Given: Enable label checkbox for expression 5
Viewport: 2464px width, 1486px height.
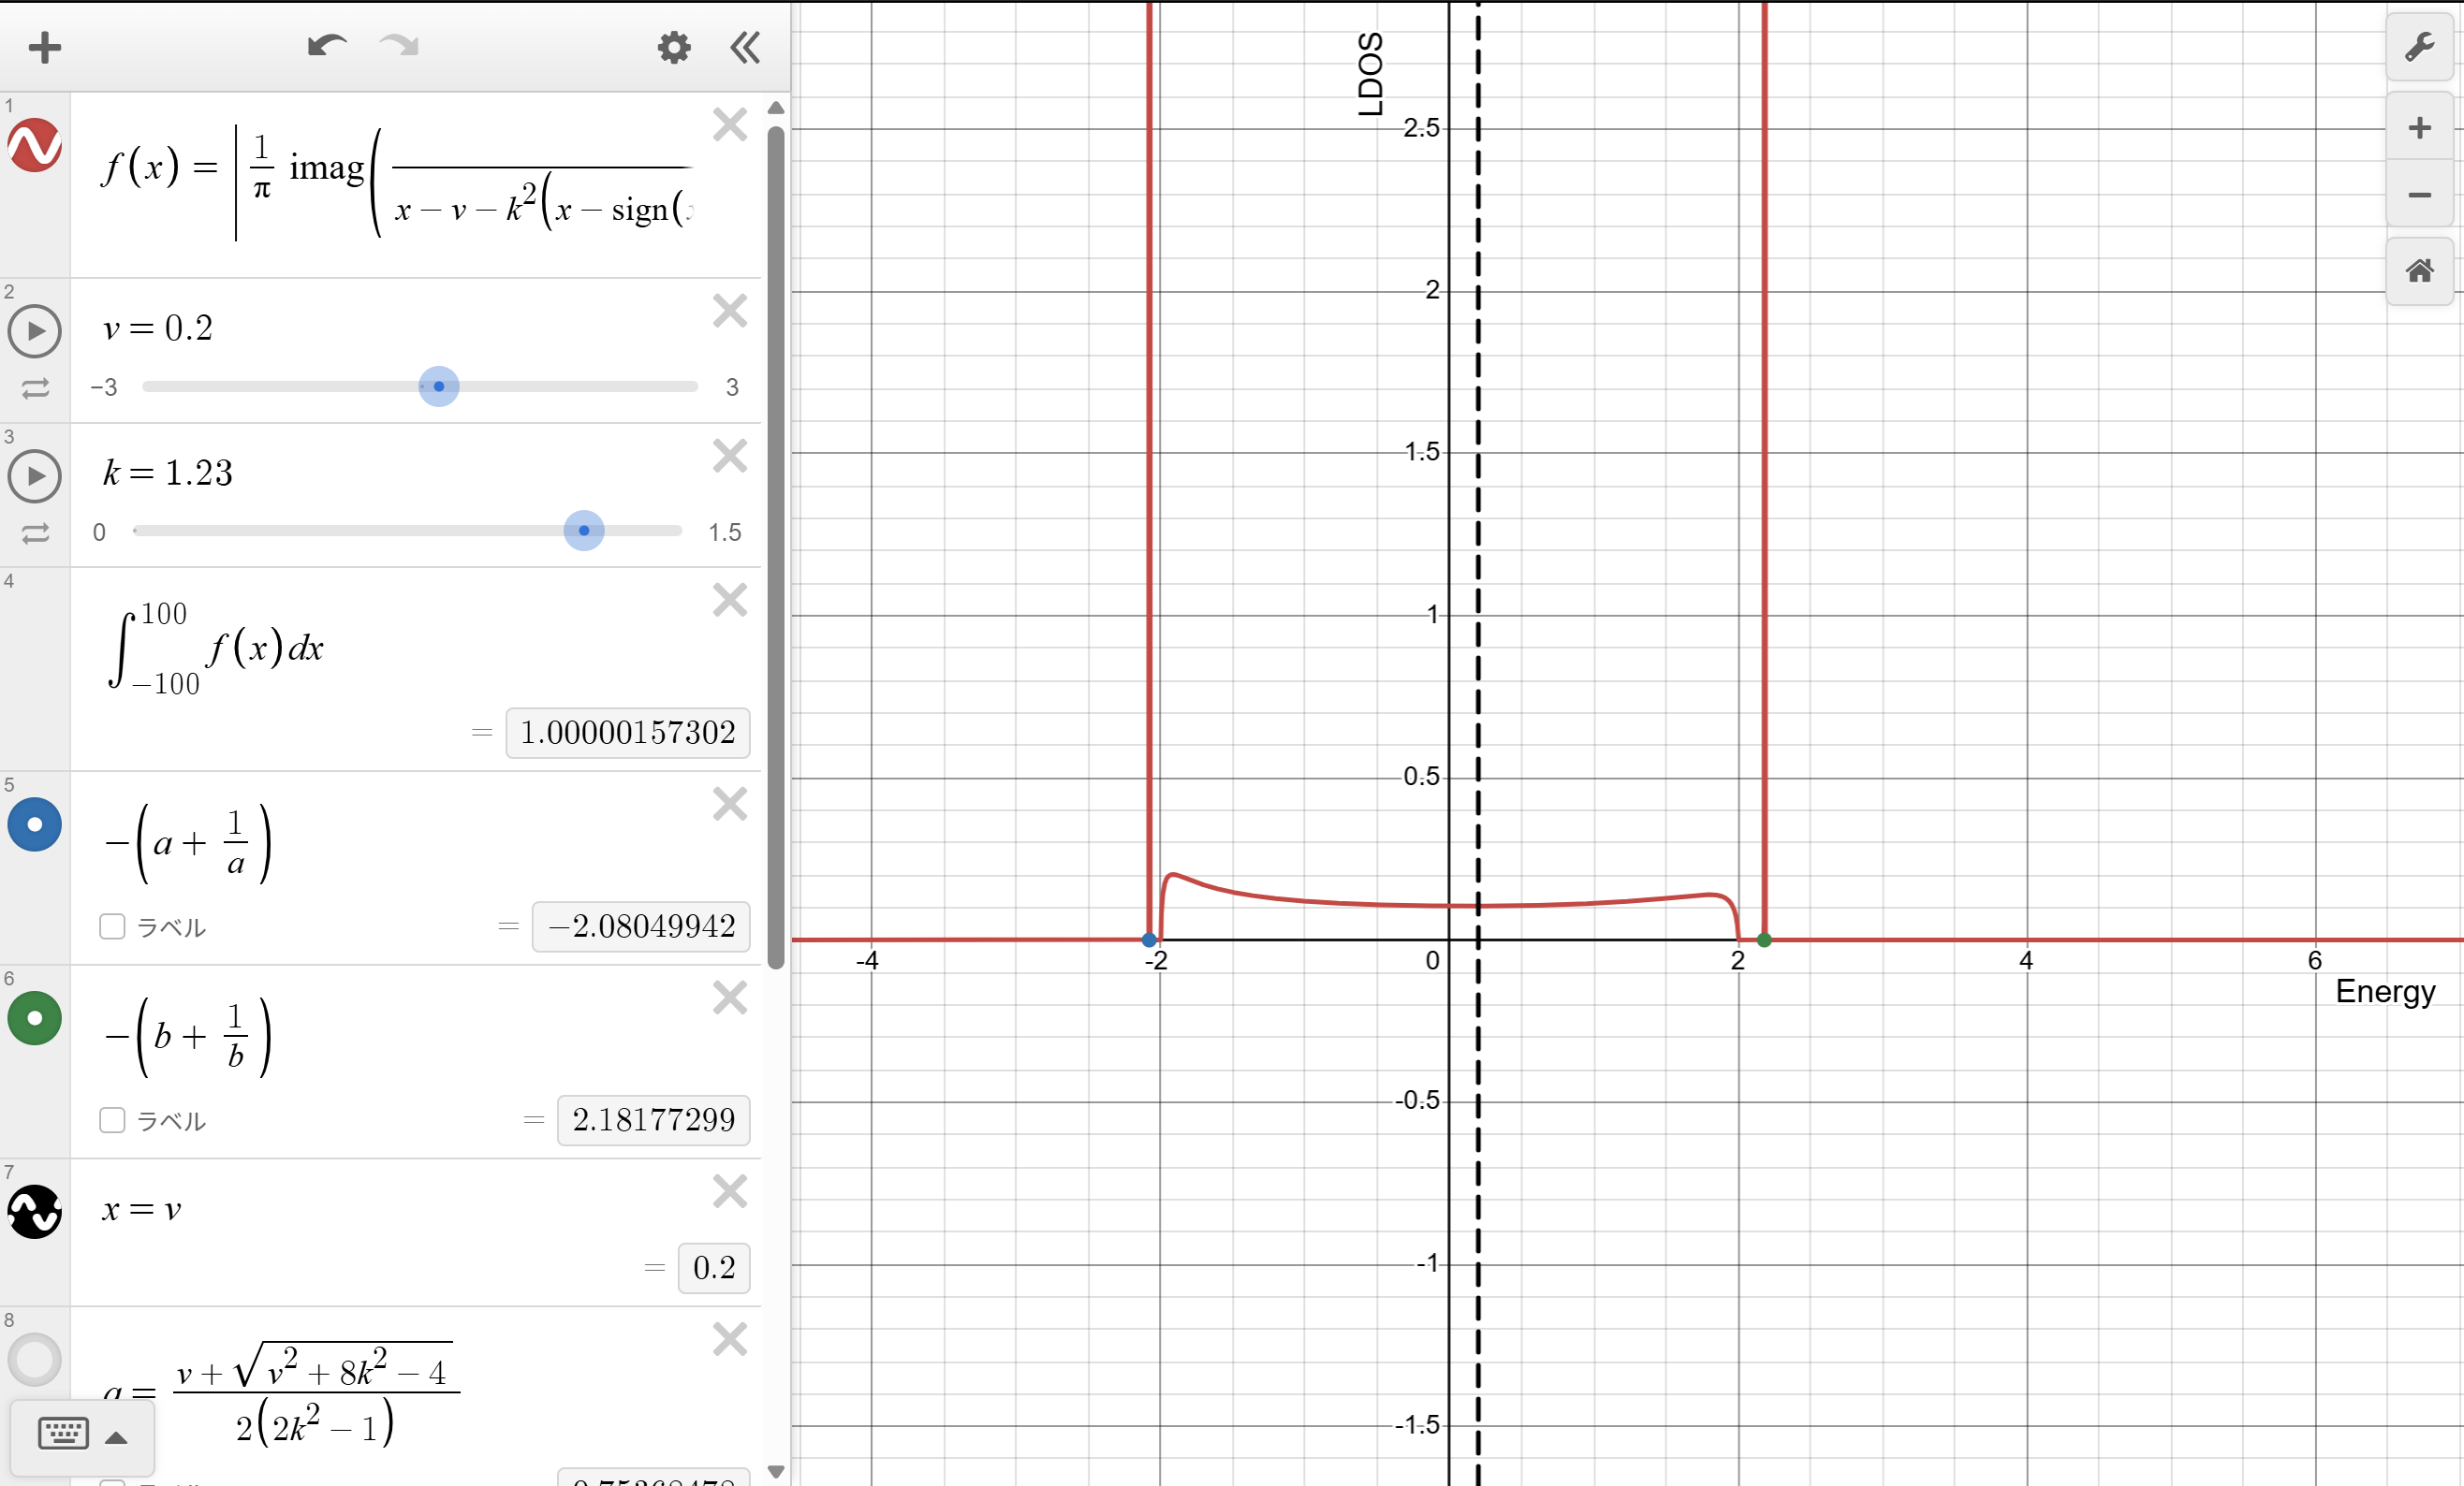Looking at the screenshot, I should point(112,926).
